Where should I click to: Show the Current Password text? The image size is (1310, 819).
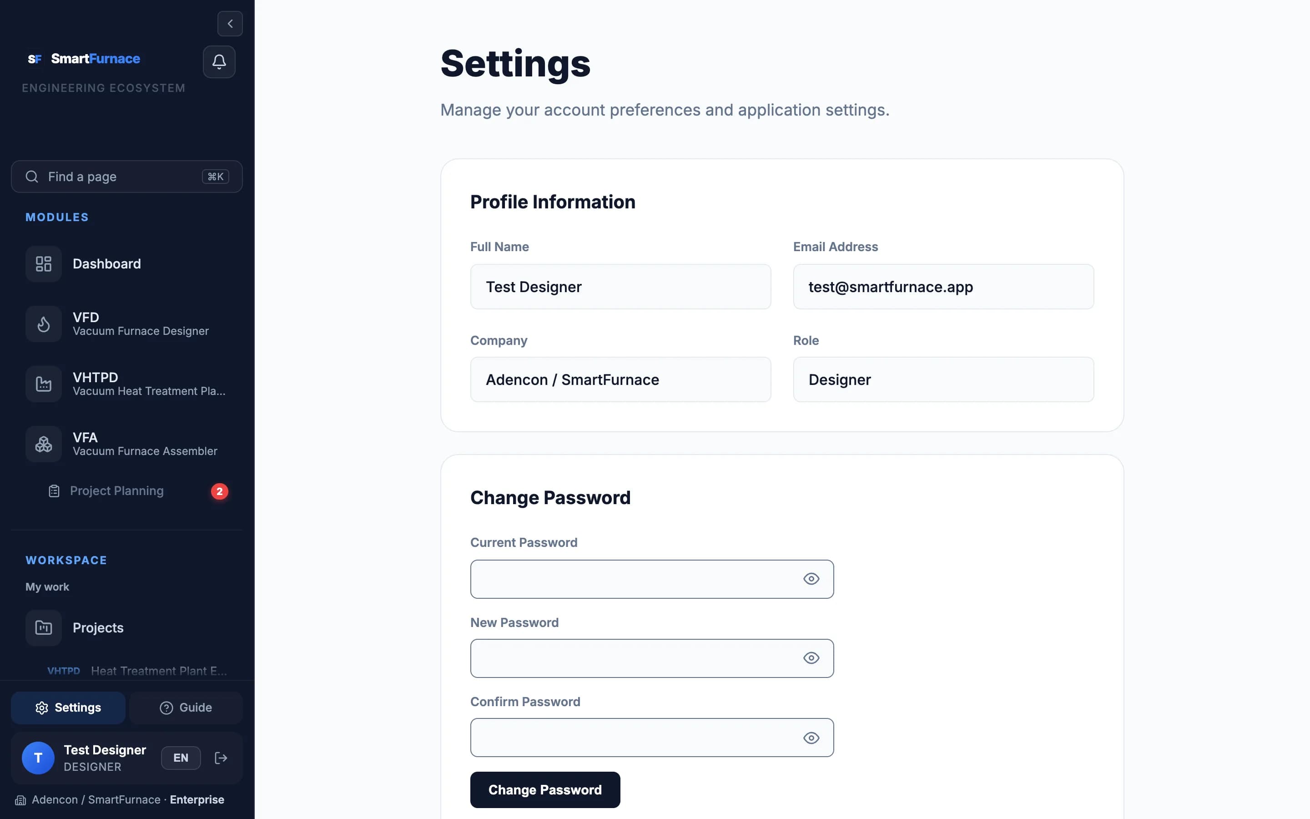click(x=811, y=579)
